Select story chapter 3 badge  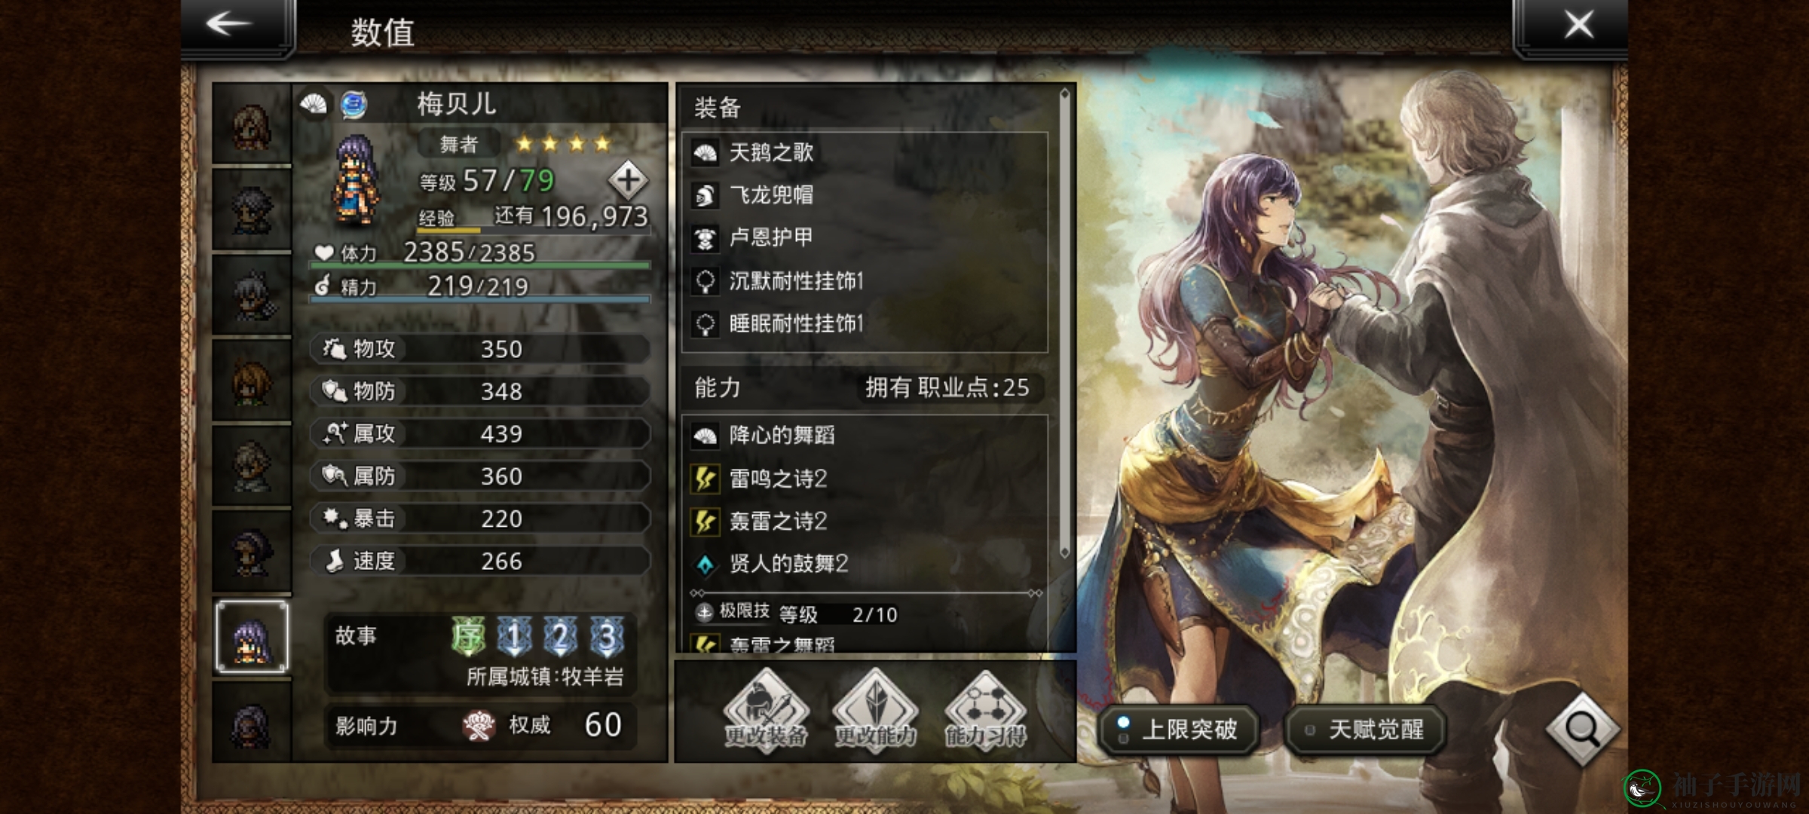point(607,636)
